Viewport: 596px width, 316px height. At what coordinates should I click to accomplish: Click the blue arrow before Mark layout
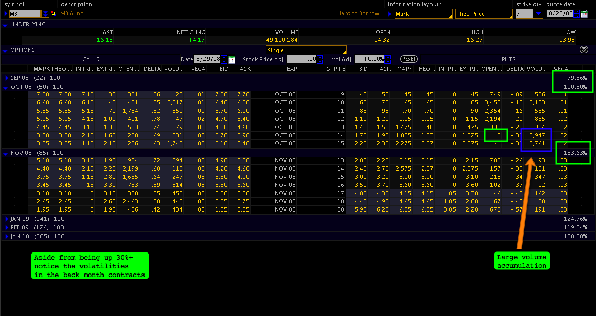click(391, 14)
